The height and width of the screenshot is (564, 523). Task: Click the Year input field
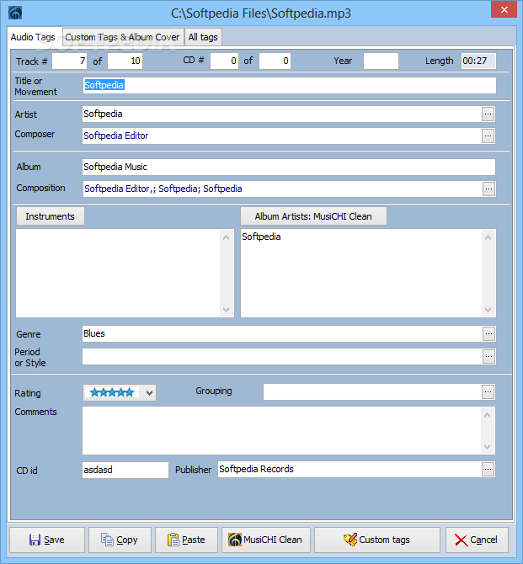click(x=381, y=61)
